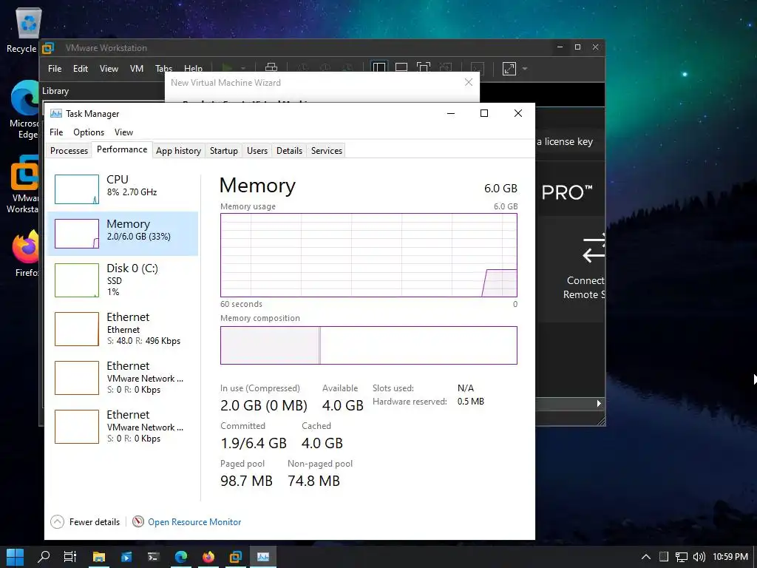Click the Resource Monitor icon at the bottom
757x568 pixels.
coord(138,521)
